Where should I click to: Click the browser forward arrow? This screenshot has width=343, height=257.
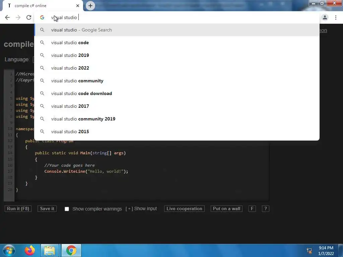coord(18,17)
